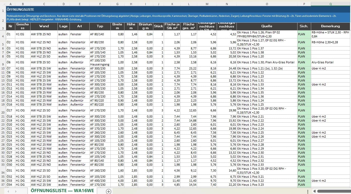Image resolution: width=351 pixels, height=194 pixels.
Task: Select column Q header
Action: point(330,4)
